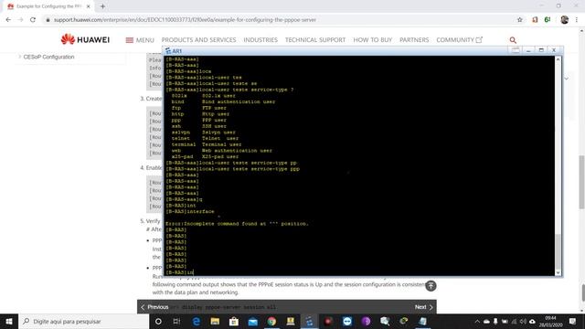Click the AR1 terminal scrollbar thumb
The width and height of the screenshot is (585, 329).
[x=558, y=251]
